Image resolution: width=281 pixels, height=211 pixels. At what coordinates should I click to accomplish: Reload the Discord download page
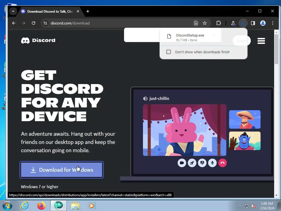[33, 23]
